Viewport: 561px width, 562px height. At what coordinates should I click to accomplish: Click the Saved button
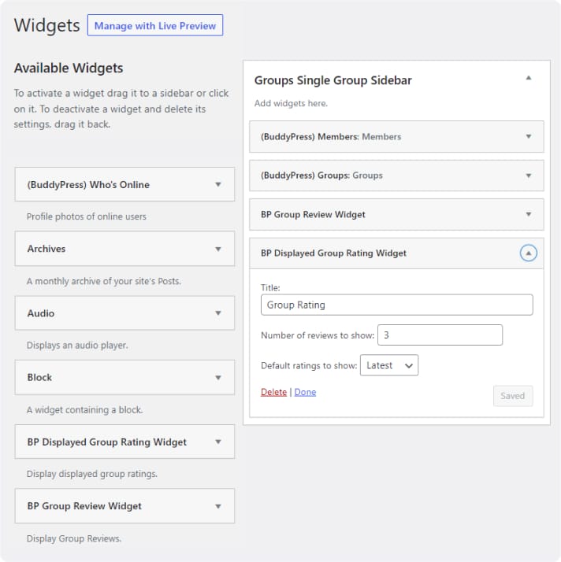(x=512, y=396)
